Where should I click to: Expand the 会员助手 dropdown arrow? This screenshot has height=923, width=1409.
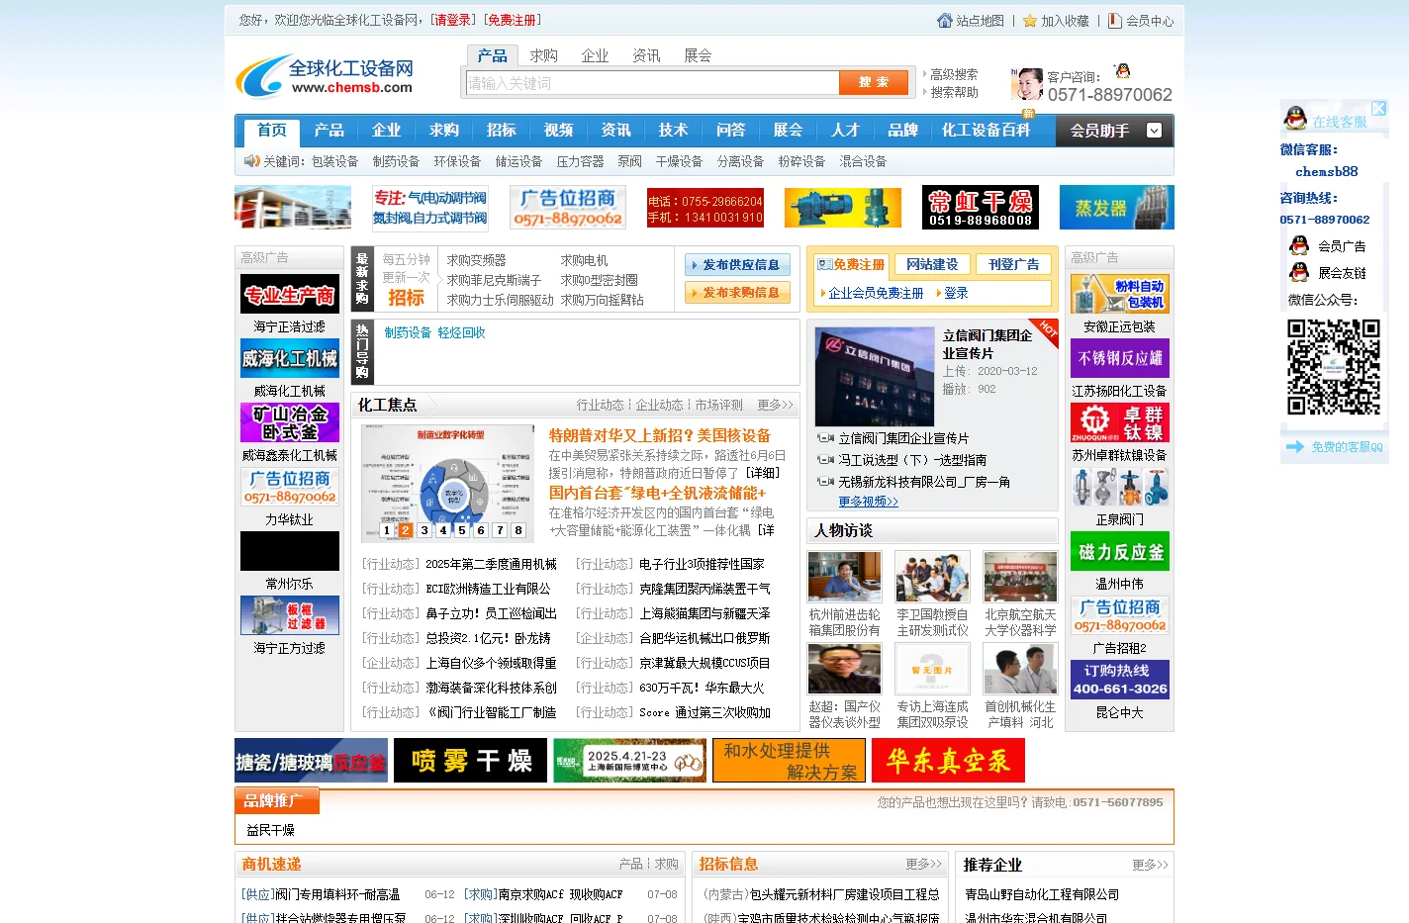(x=1154, y=131)
